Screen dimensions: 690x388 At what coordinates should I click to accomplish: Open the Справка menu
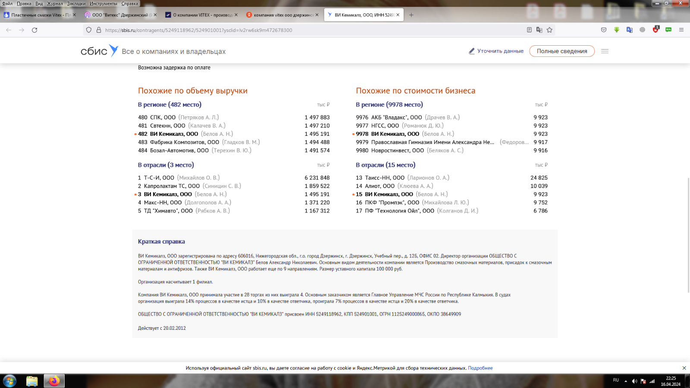click(130, 3)
